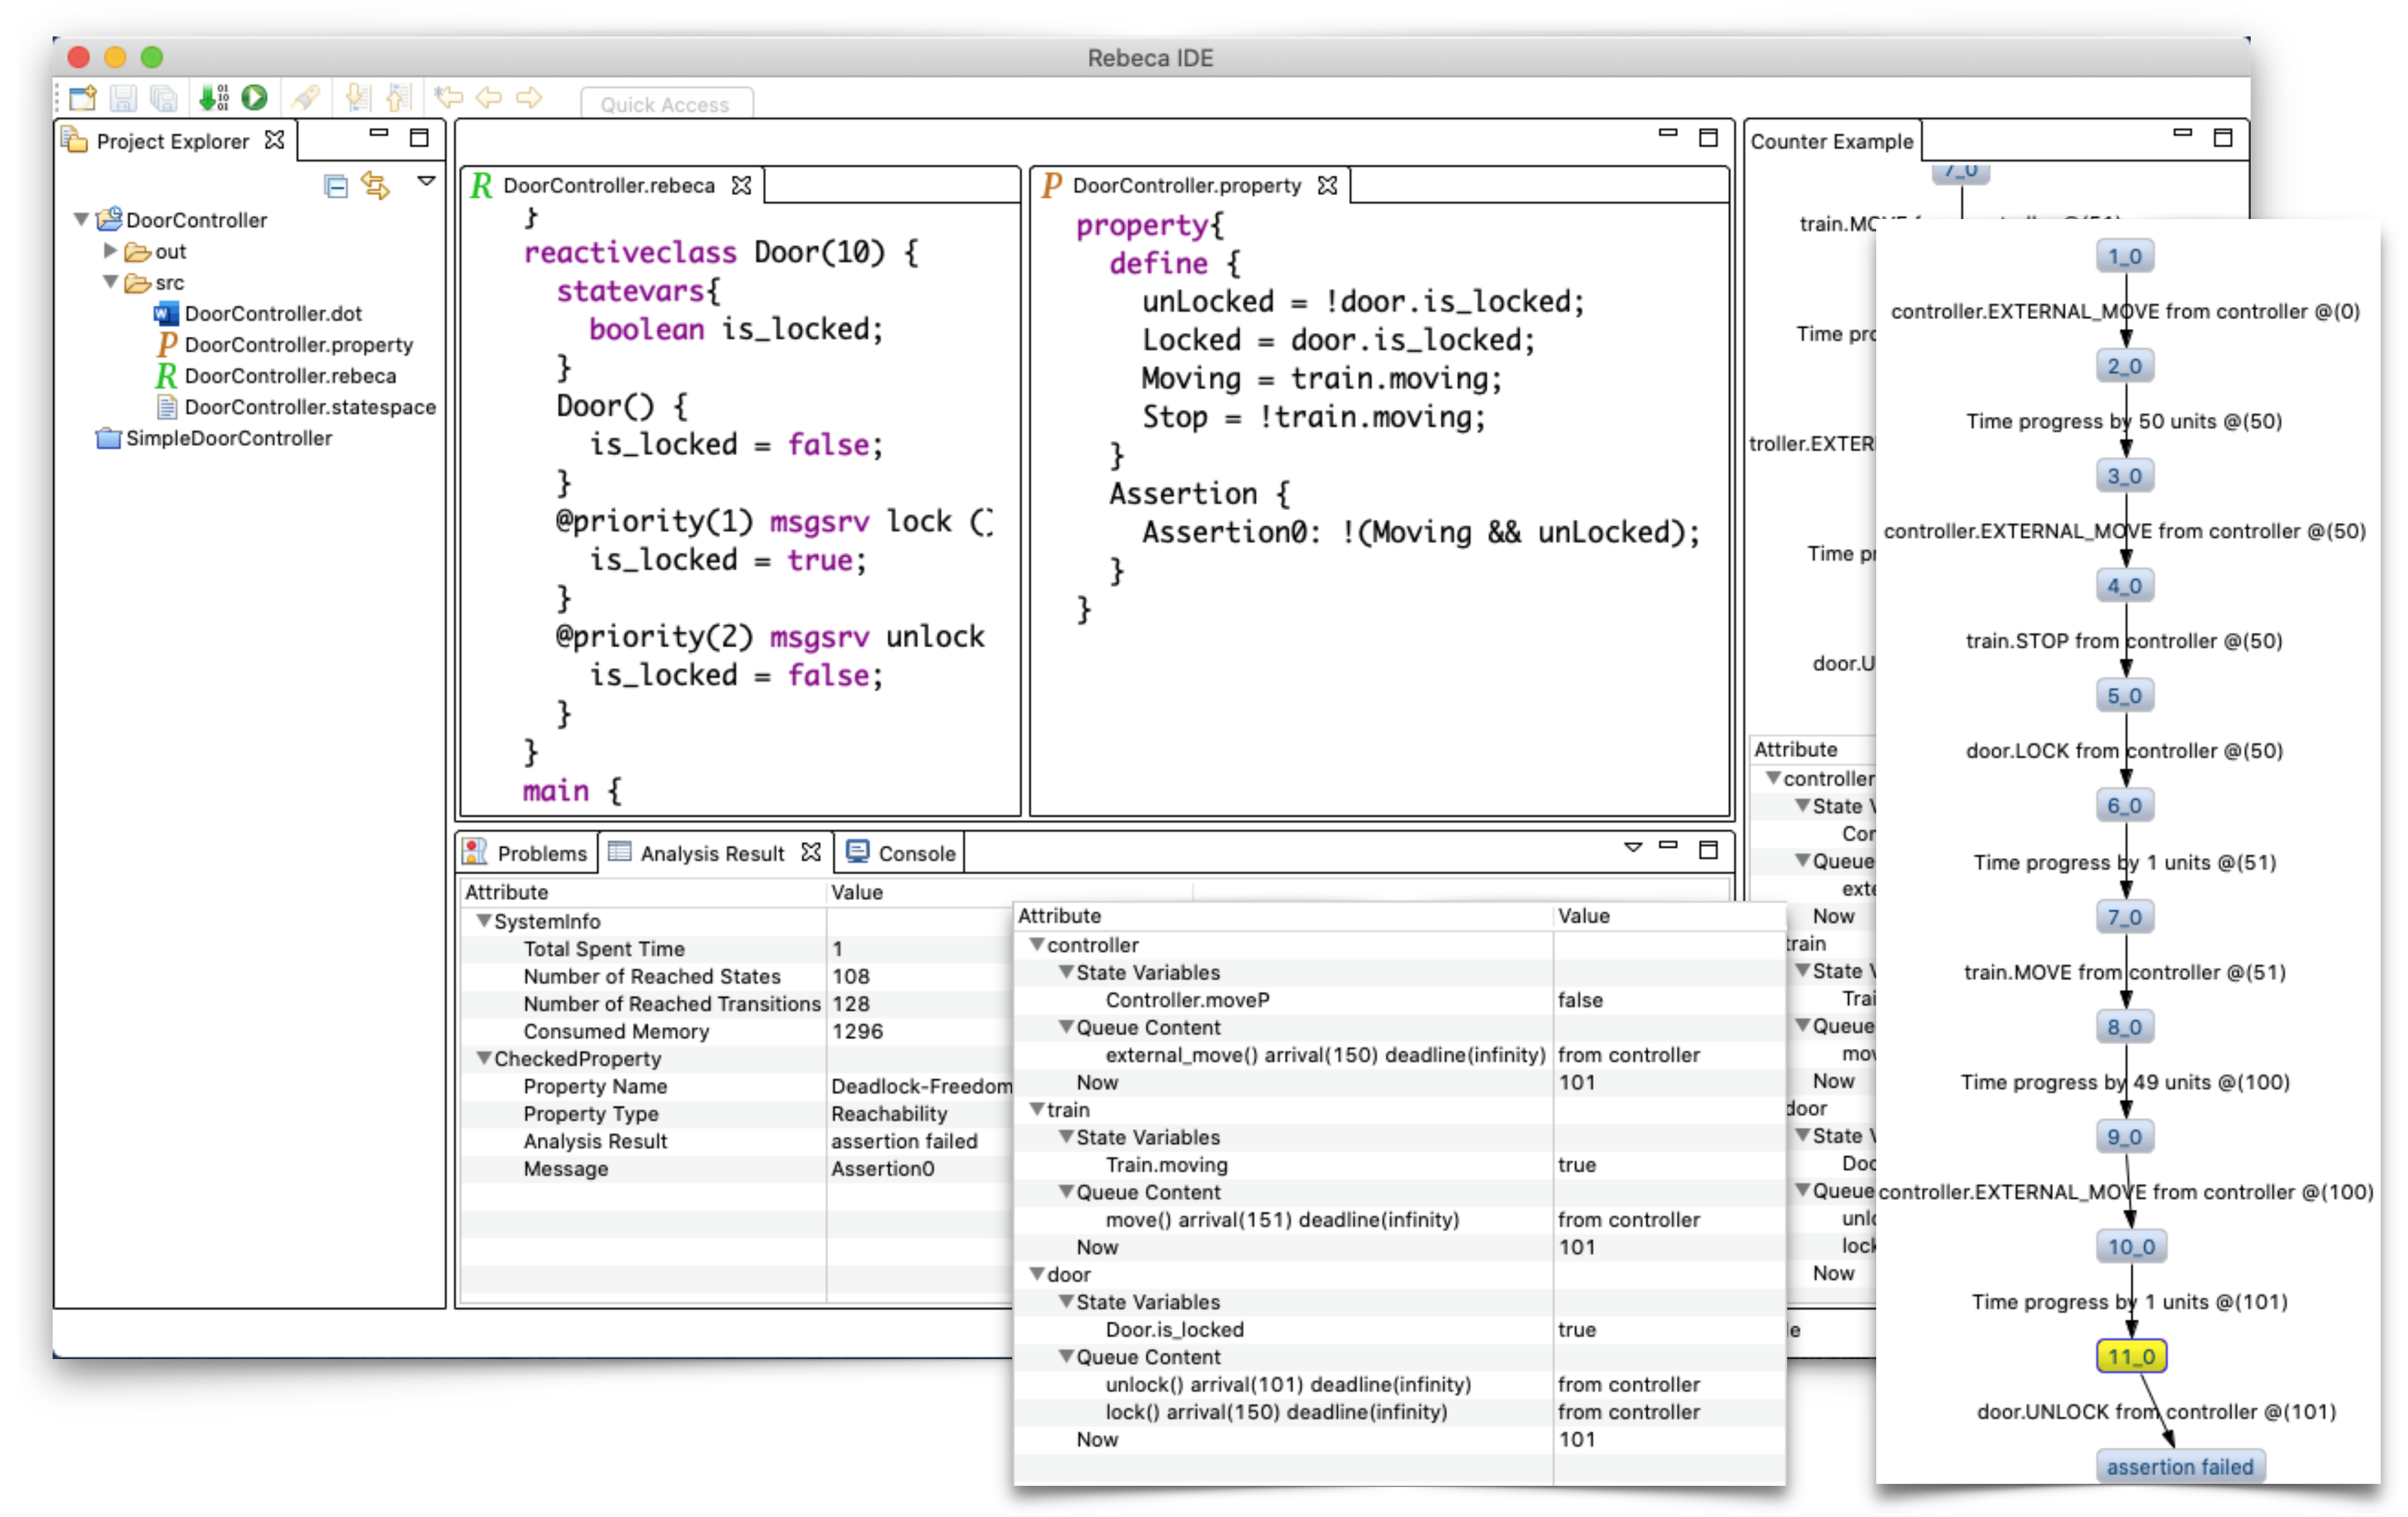This screenshot has height=1517, width=2408.
Task: Close the DoorController.rebeca editor tab
Action: tap(741, 185)
